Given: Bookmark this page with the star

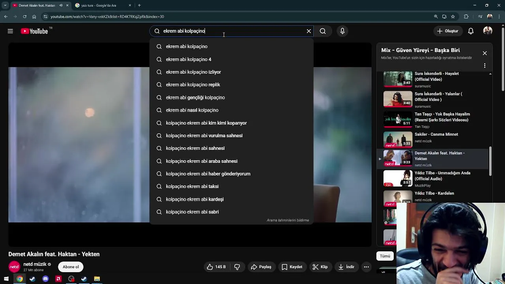Looking at the screenshot, I should 453,17.
